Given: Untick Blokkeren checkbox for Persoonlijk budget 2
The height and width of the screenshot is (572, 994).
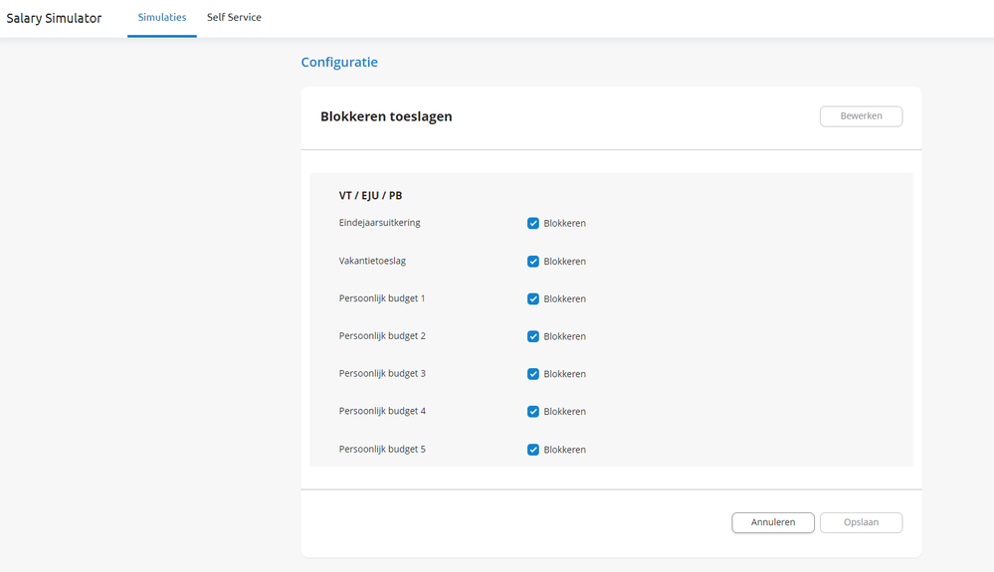Looking at the screenshot, I should [533, 336].
